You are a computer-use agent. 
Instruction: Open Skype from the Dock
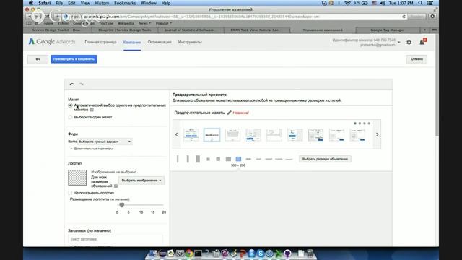(261, 253)
